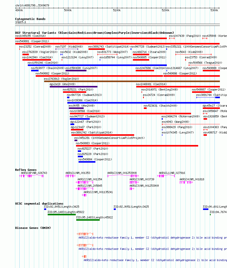The width and height of the screenshot is (227, 268).
Task: Click the dgv123n67 (Park2010) red bar
Action: coord(77,130)
